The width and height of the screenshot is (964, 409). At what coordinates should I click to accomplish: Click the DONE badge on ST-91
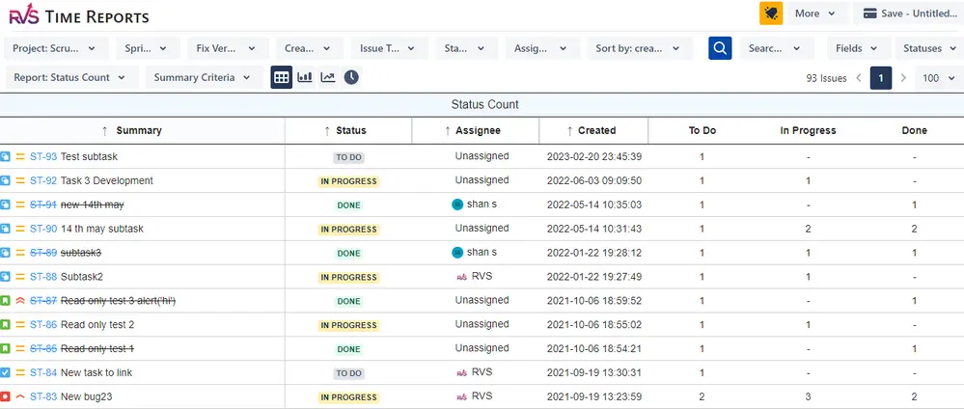[348, 205]
